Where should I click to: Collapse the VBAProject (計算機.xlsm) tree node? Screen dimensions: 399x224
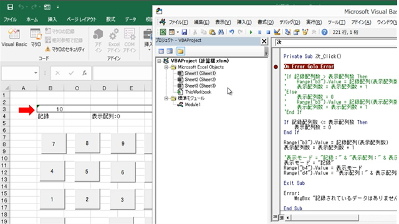click(x=160, y=61)
